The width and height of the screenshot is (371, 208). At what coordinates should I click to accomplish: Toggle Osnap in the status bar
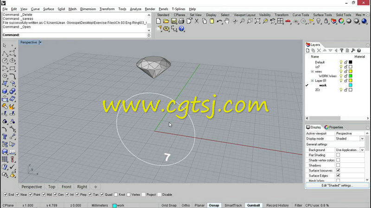pos(214,205)
